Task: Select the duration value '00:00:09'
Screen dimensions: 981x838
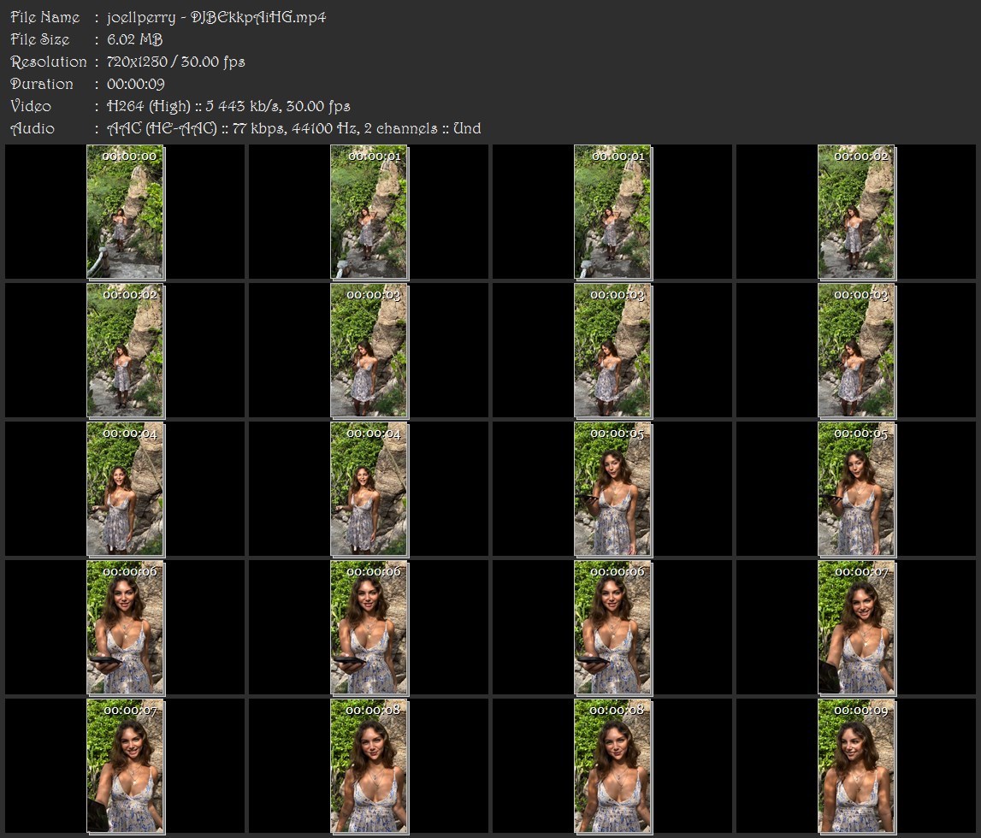Action: 136,84
